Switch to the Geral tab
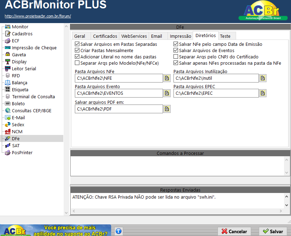Screen dimensions: 291x236 point(81,36)
